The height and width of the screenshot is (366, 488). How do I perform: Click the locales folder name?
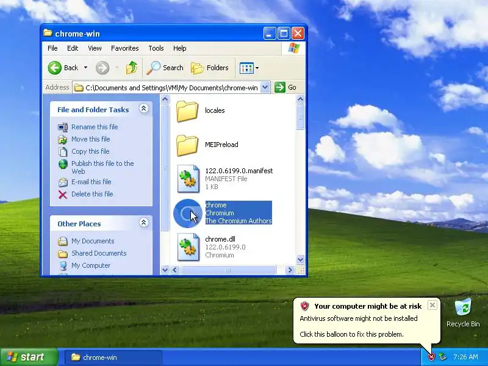pyautogui.click(x=215, y=110)
